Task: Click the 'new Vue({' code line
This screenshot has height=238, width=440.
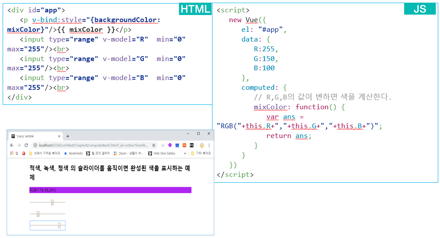Action: 247,20
